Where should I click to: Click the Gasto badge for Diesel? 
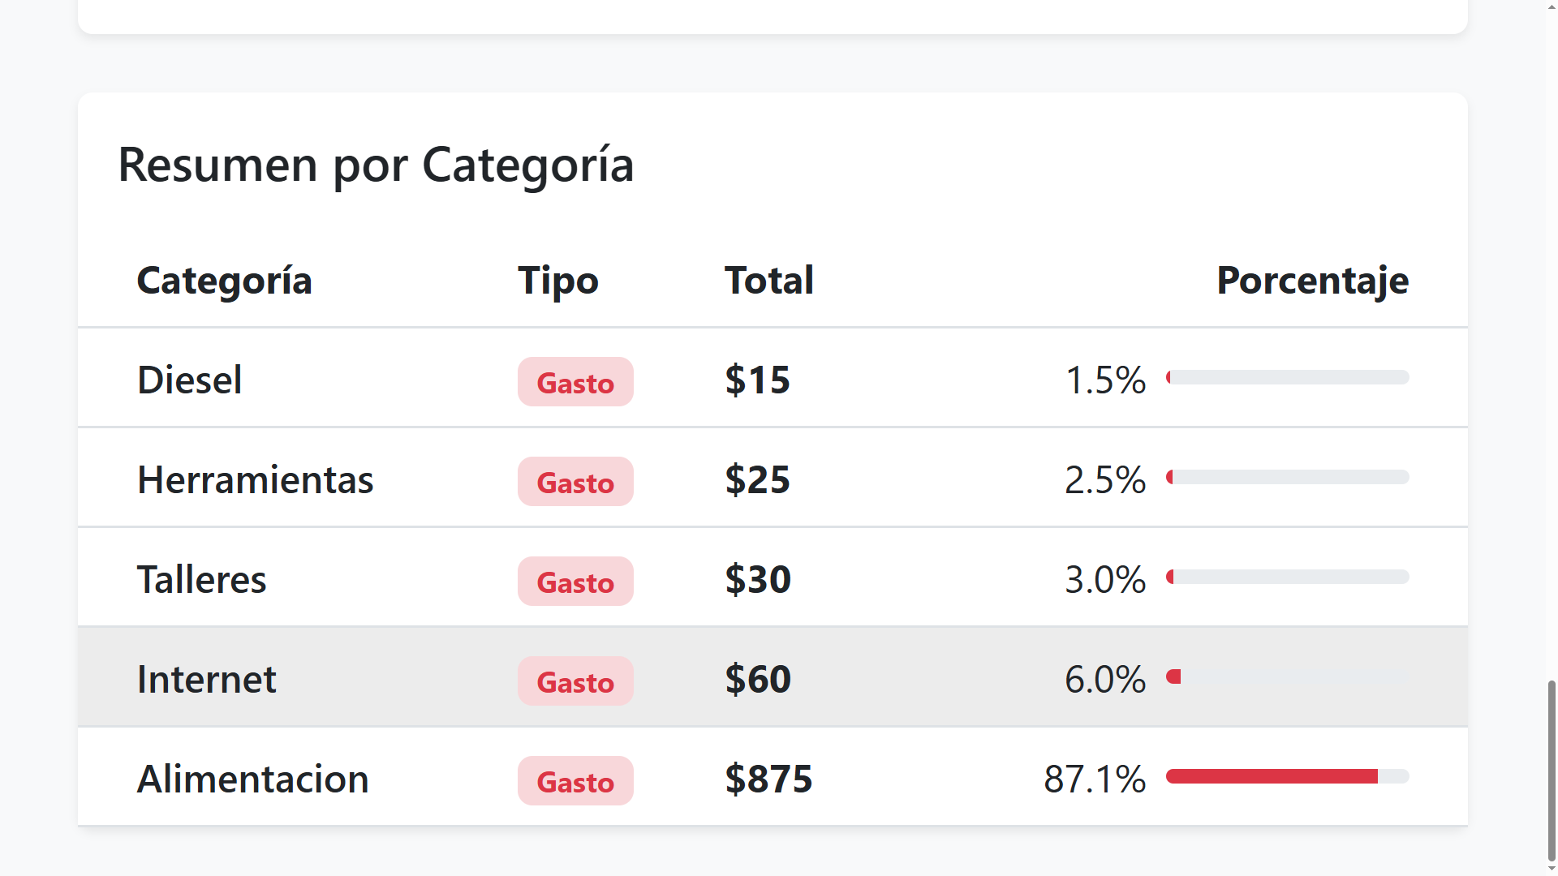575,382
